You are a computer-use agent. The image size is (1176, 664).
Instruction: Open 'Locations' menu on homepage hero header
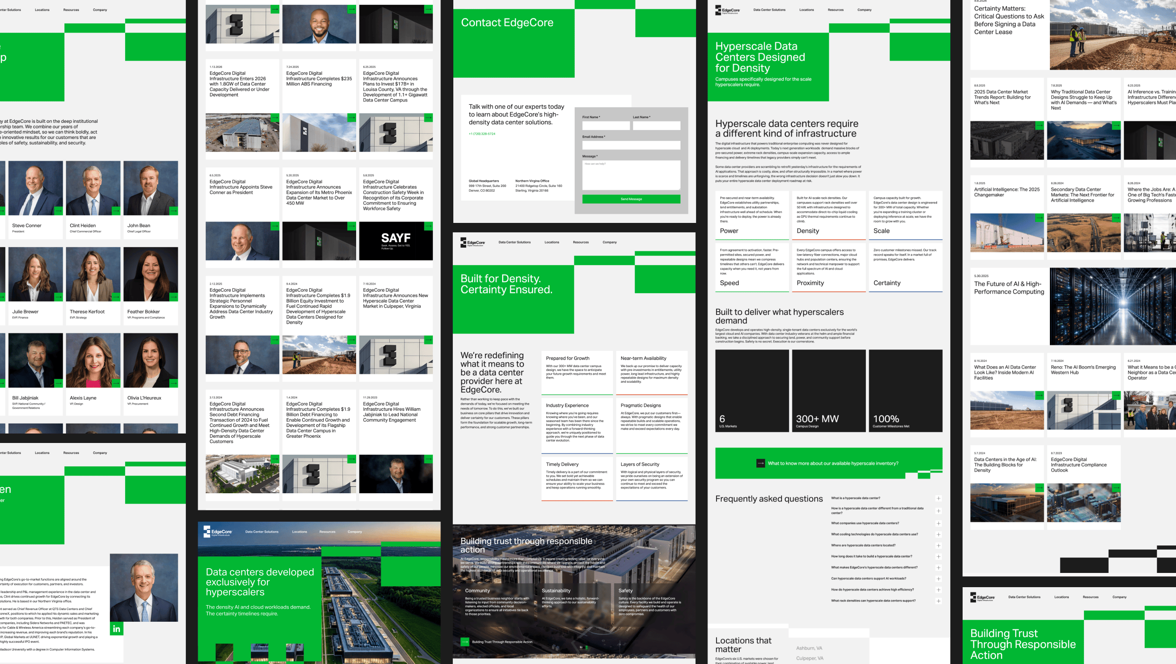300,532
